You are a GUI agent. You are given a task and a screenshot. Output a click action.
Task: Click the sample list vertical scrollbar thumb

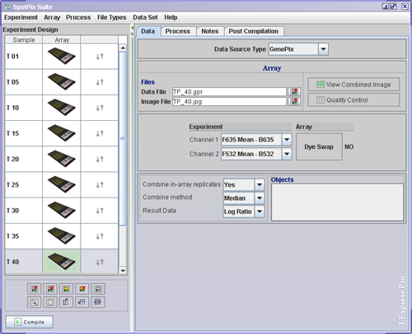point(123,138)
